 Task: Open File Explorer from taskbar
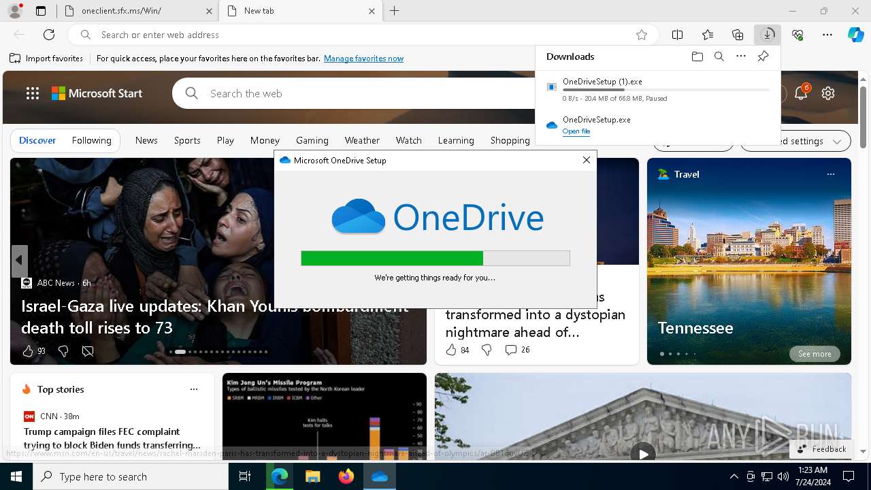[x=312, y=476]
